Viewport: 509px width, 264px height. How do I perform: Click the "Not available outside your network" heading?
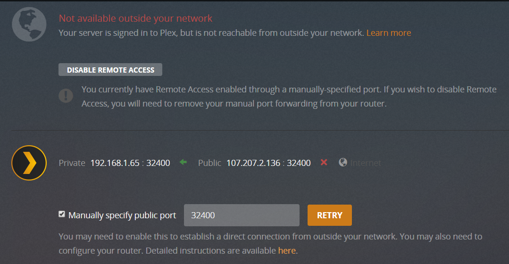(x=135, y=18)
